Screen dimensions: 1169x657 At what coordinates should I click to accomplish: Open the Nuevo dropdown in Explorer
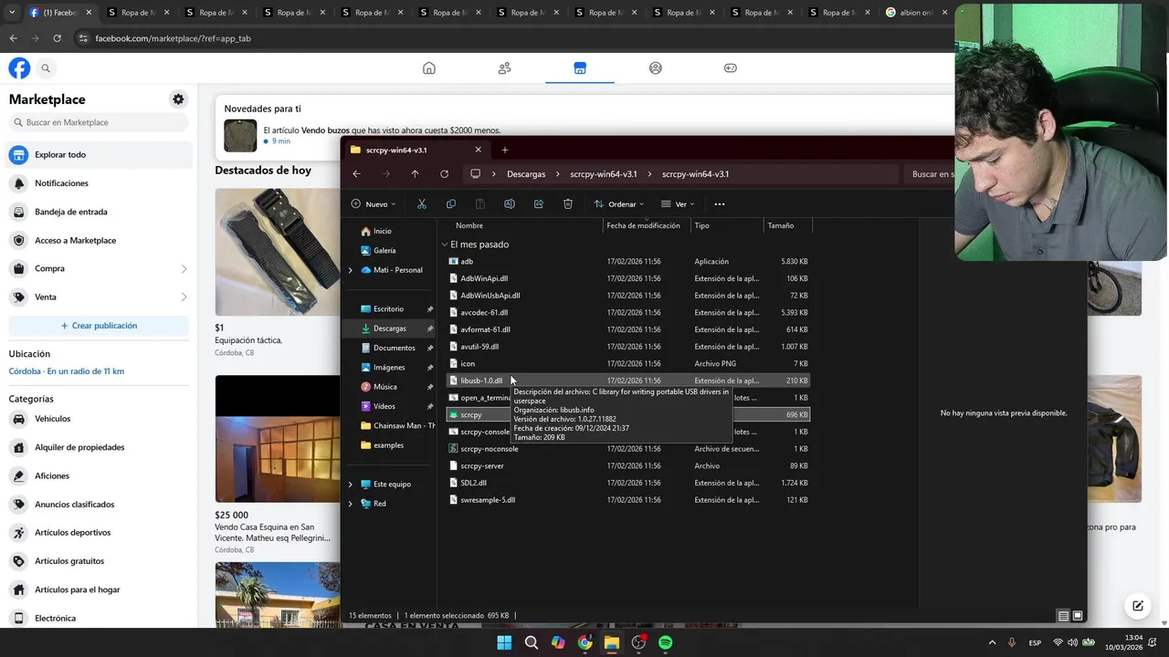(374, 204)
